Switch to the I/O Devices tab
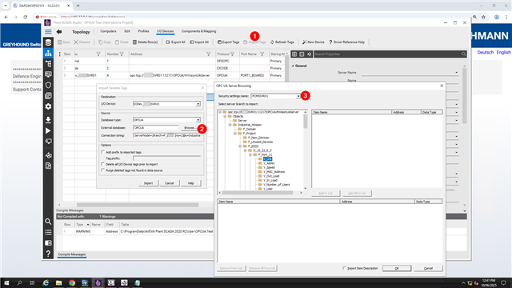Screen dimensions: 512x288 pos(166,31)
